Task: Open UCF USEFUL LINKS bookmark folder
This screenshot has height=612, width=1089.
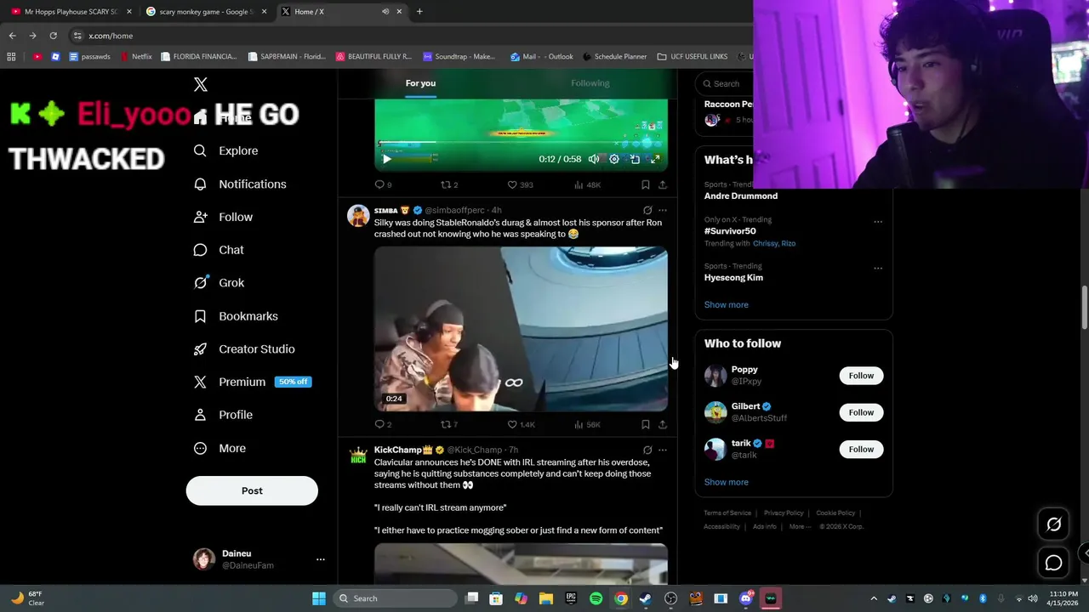Action: (693, 57)
